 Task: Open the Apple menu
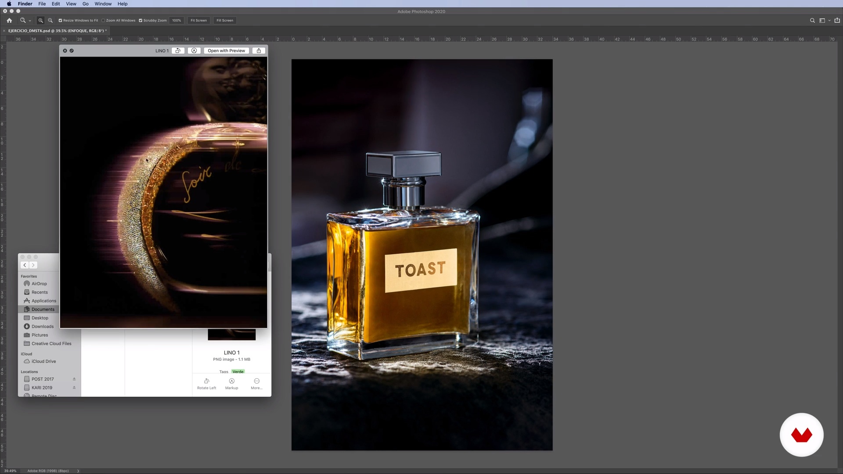tap(9, 4)
